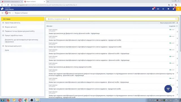Screen dimensions: 181x102
Task: Open Firefox from the taskbar
Action: [8, 100]
